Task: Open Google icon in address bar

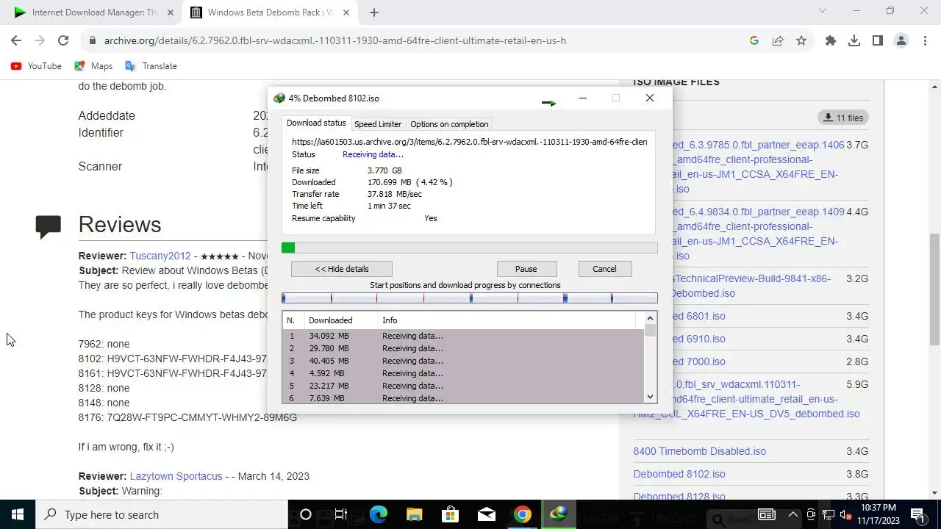Action: pos(754,41)
